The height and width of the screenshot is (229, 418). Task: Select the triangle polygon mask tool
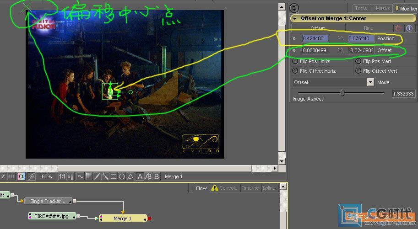[130, 176]
